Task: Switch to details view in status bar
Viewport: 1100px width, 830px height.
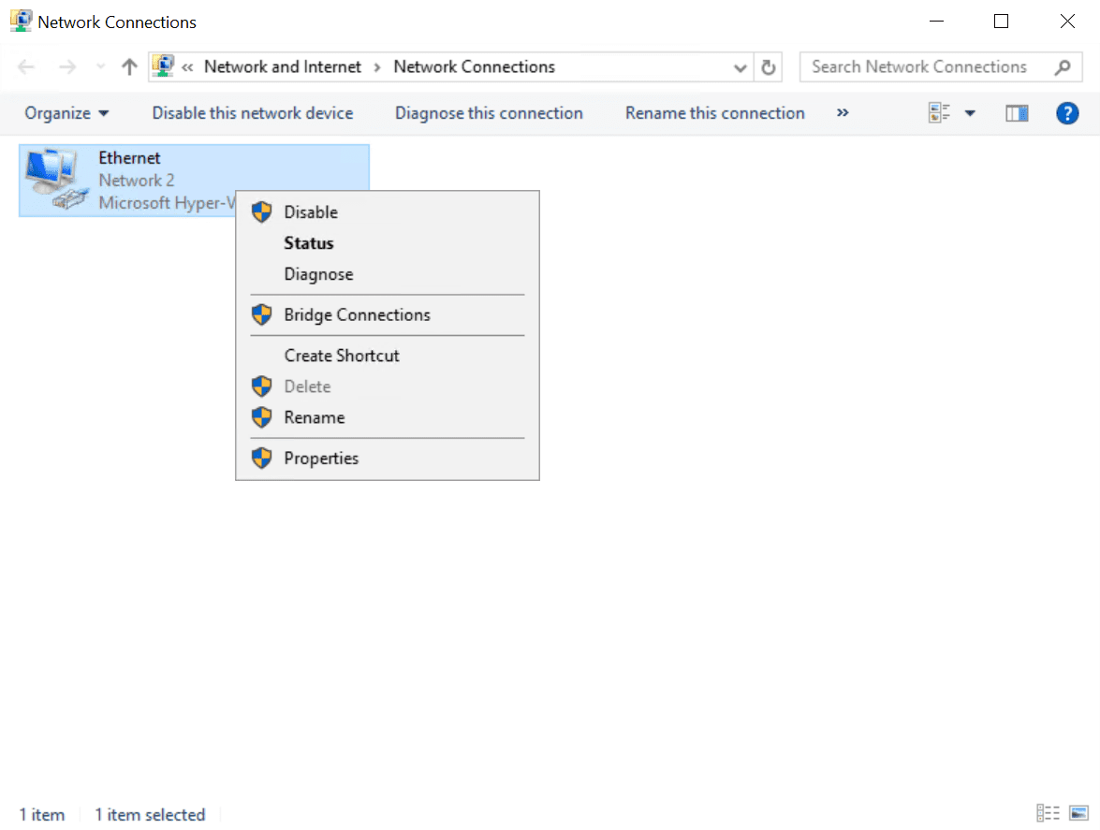Action: click(1049, 813)
